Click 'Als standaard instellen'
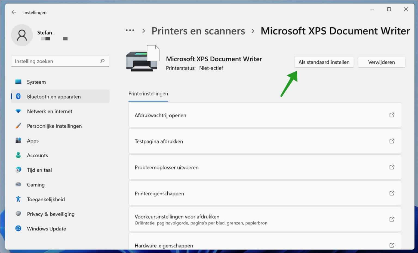418x253 pixels. (x=324, y=62)
